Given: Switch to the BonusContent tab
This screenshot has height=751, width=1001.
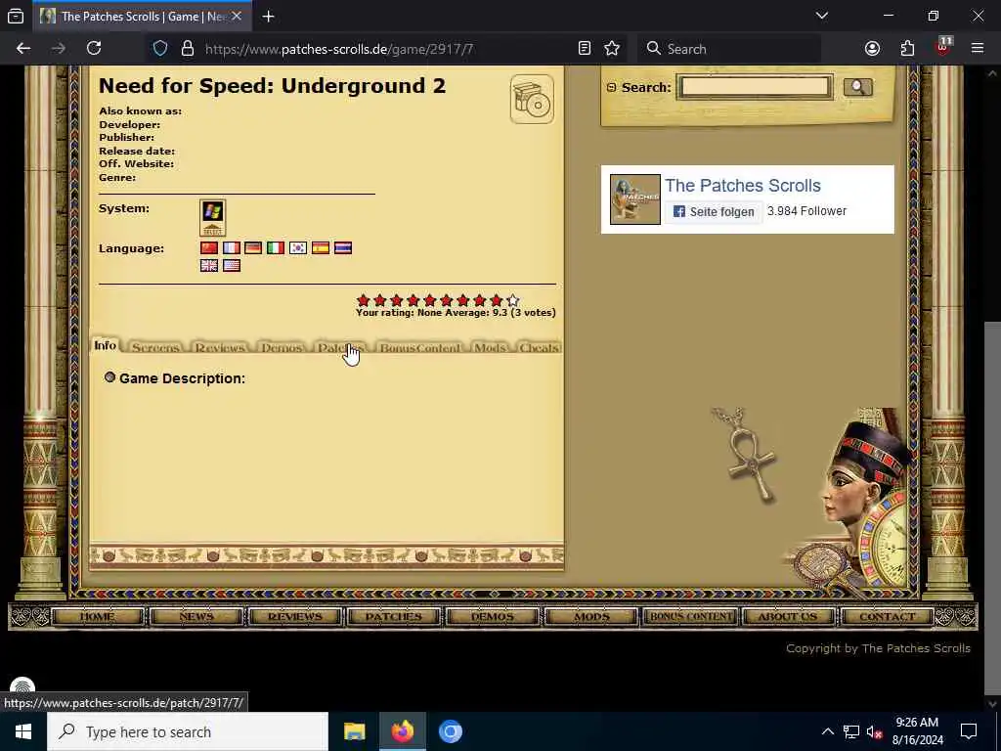Looking at the screenshot, I should (419, 347).
